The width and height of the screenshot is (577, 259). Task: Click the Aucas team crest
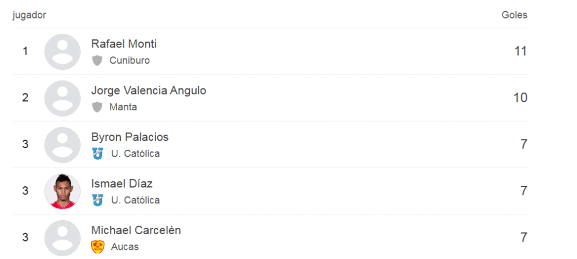point(98,247)
